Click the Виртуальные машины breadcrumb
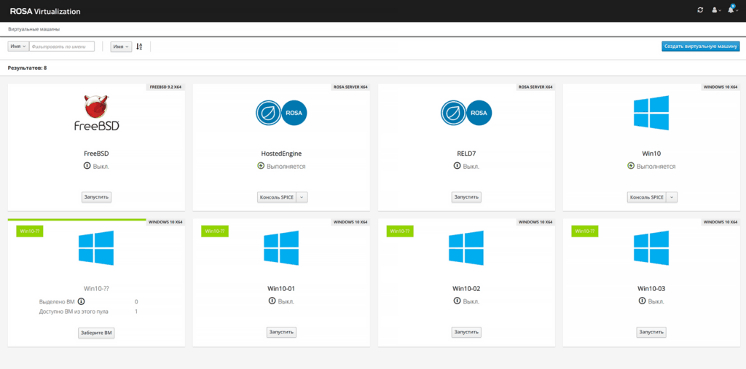Viewport: 746px width, 369px height. coord(34,29)
